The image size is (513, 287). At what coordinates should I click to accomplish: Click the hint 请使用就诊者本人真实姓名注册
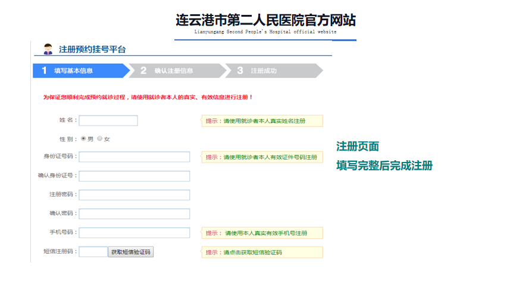pyautogui.click(x=262, y=121)
